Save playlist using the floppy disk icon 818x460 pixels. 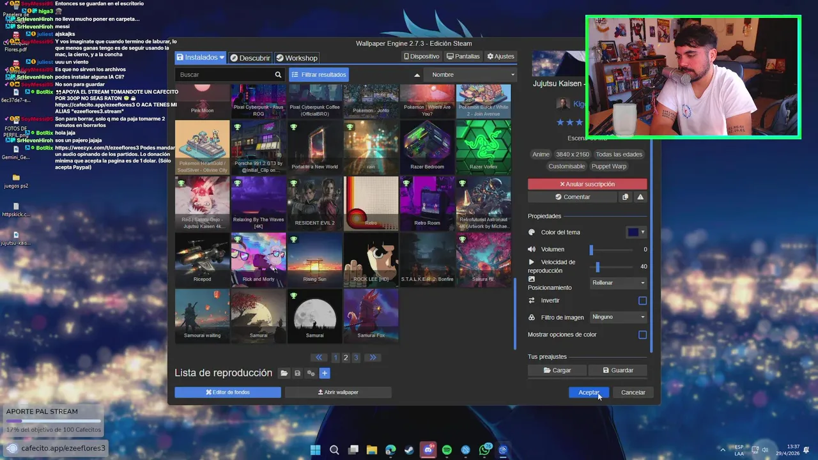tap(297, 373)
